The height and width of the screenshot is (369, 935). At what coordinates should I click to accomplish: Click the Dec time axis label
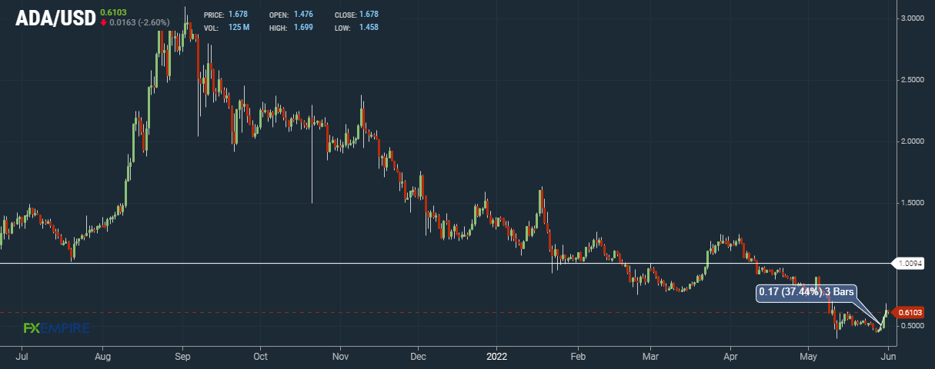pyautogui.click(x=418, y=357)
